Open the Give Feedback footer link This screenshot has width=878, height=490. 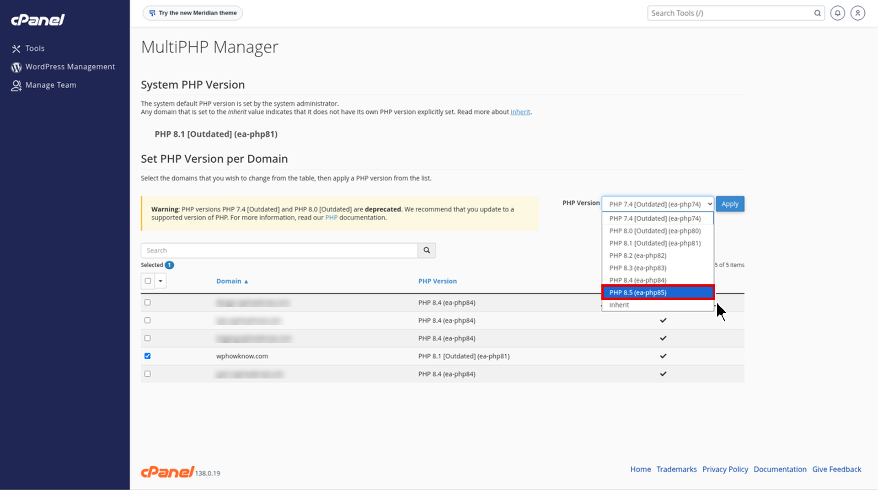[x=836, y=469]
